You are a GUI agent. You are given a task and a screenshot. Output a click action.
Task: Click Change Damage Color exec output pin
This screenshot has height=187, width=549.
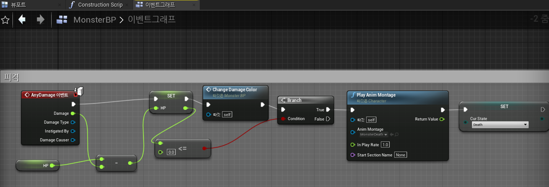pyautogui.click(x=262, y=105)
